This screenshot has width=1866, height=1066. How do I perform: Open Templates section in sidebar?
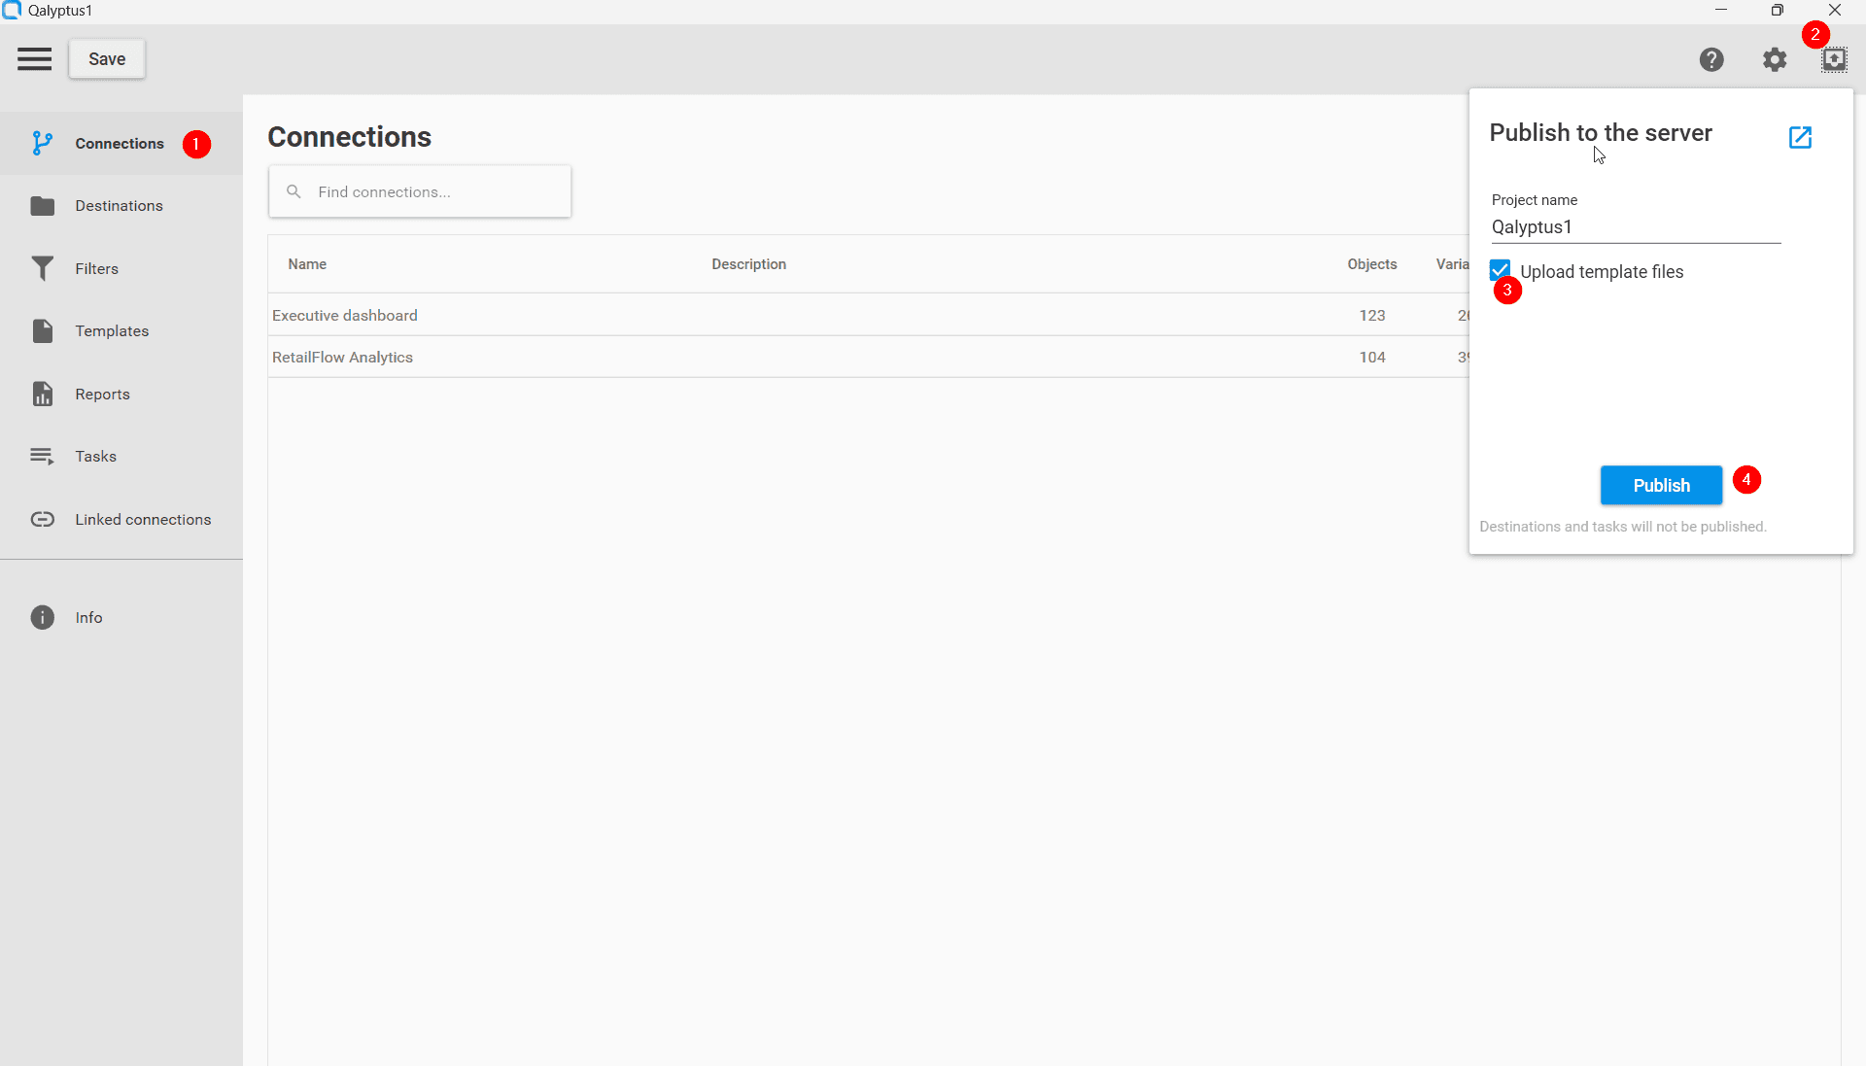pos(121,331)
